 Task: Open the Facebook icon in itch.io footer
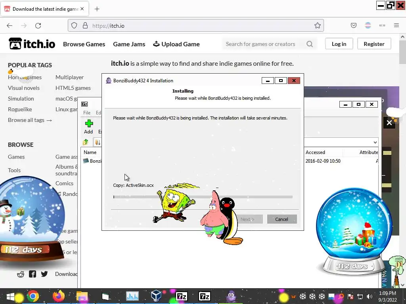(x=33, y=274)
